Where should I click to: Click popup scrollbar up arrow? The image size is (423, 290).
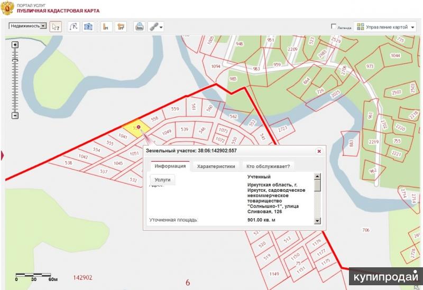(x=318, y=176)
